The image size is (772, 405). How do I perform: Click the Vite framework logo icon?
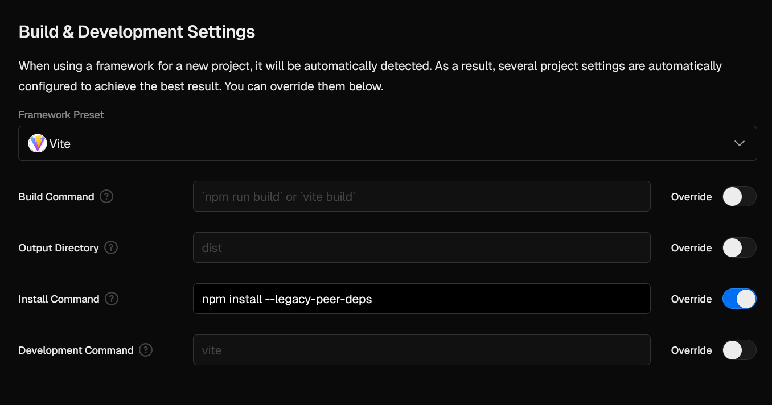36,143
